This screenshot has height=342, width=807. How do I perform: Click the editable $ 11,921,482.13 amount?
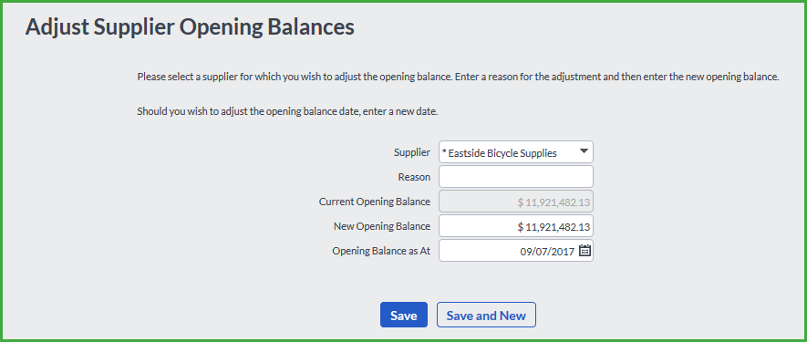point(554,227)
